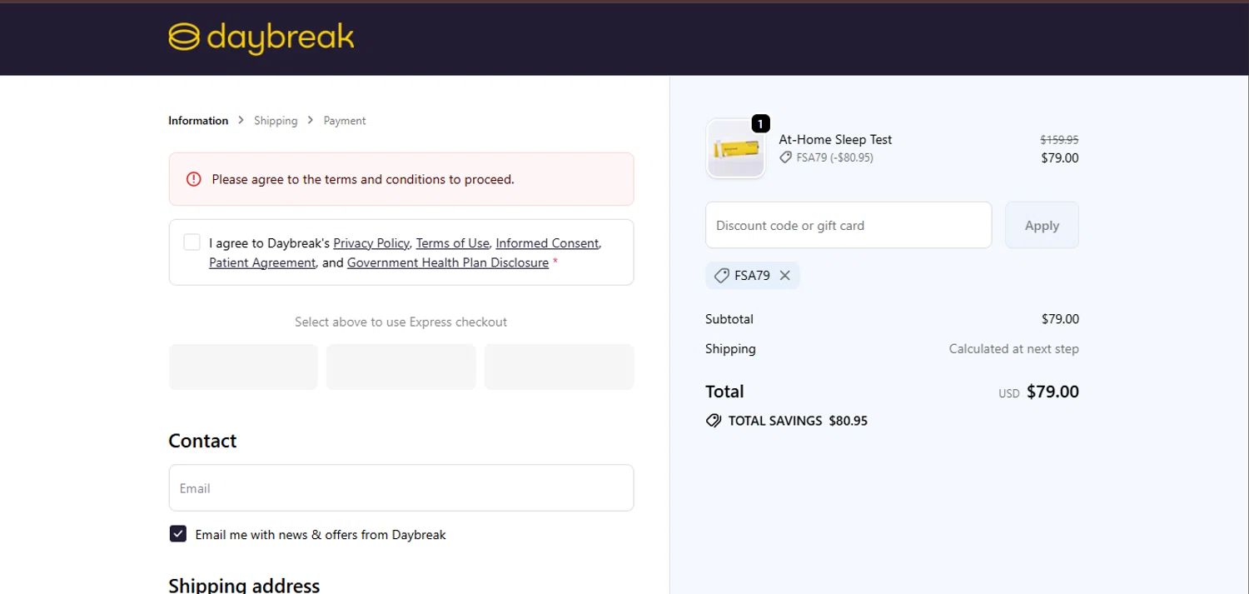The height and width of the screenshot is (594, 1249).
Task: Focus the Discount code or gift card field
Action: (848, 225)
